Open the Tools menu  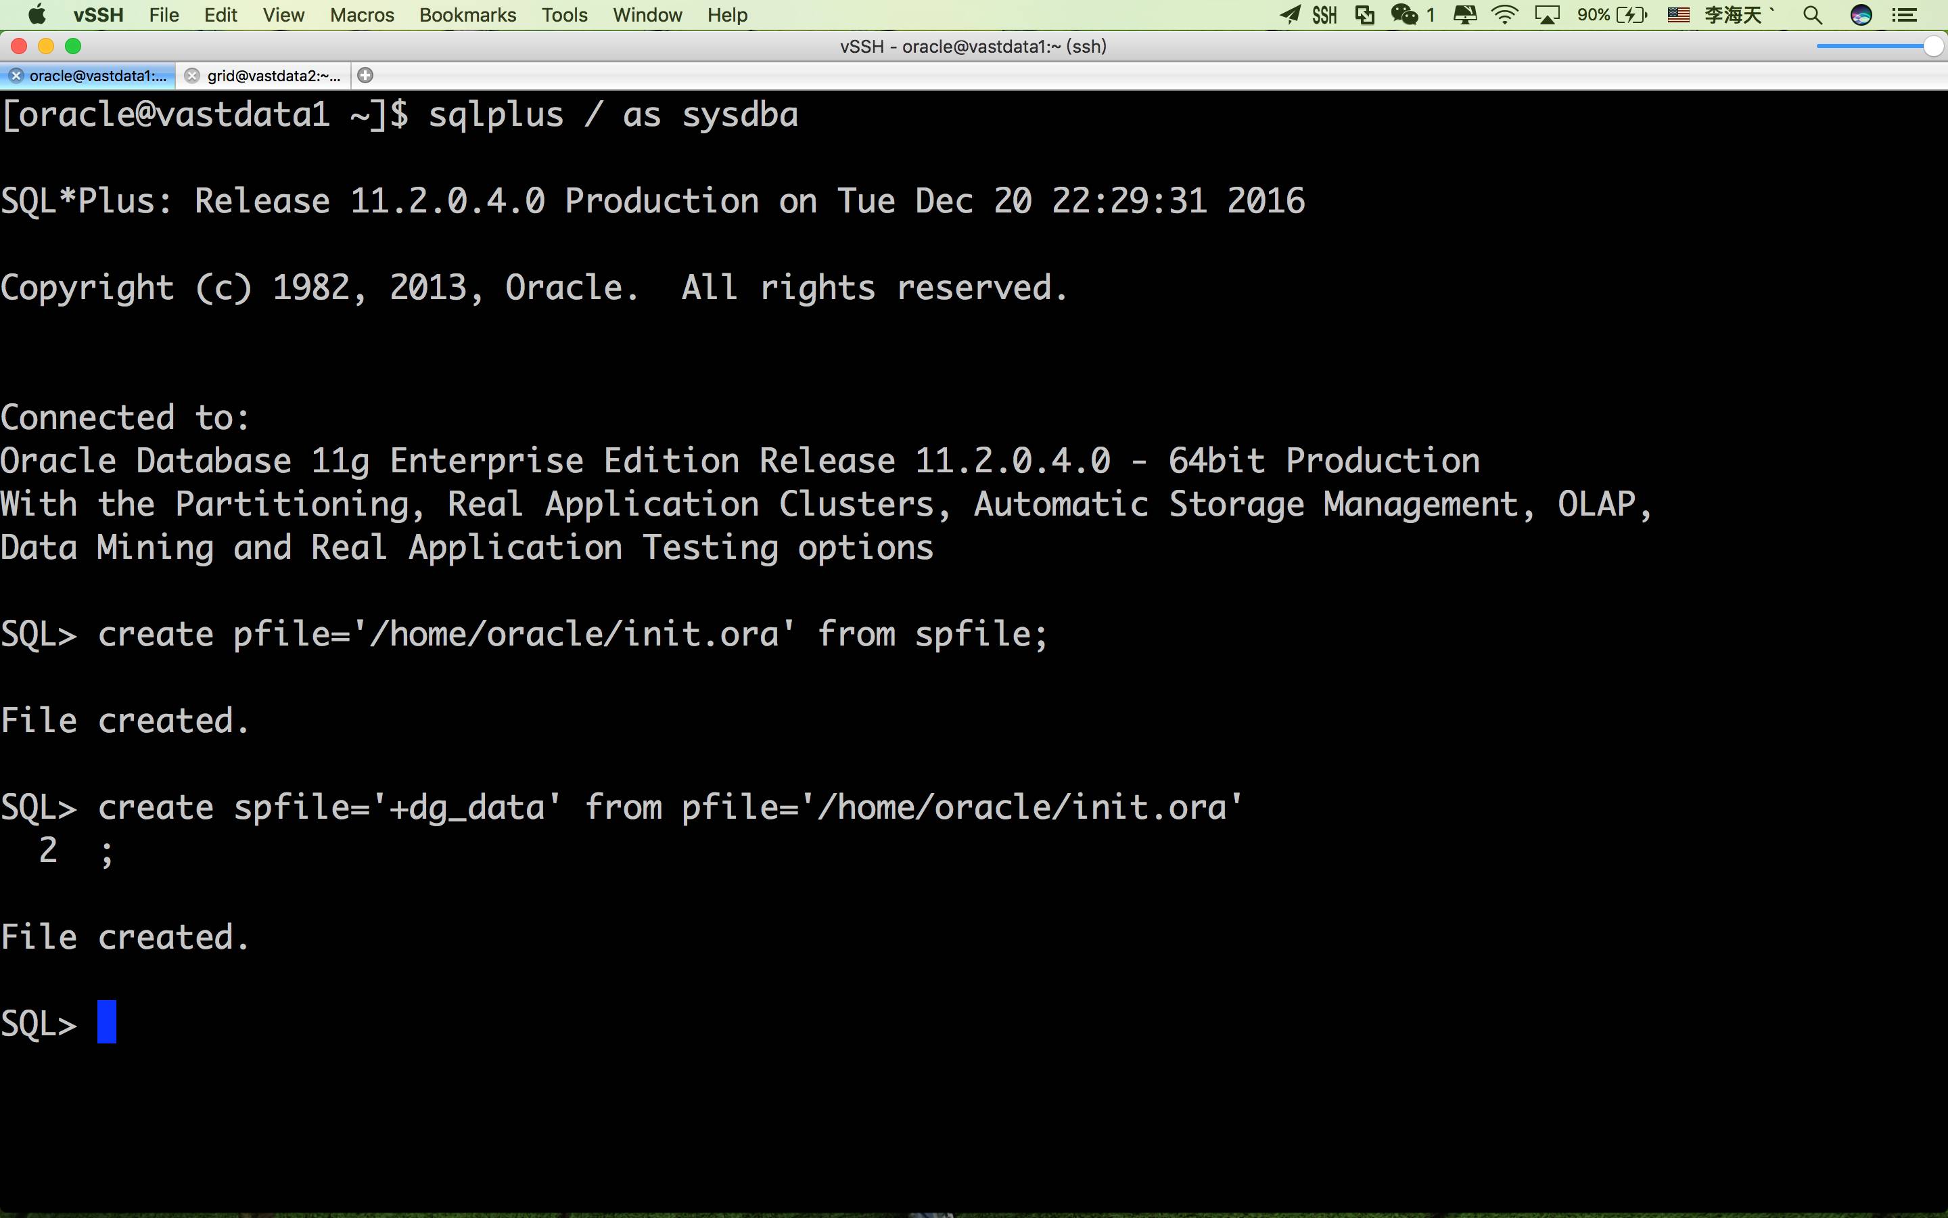tap(564, 14)
